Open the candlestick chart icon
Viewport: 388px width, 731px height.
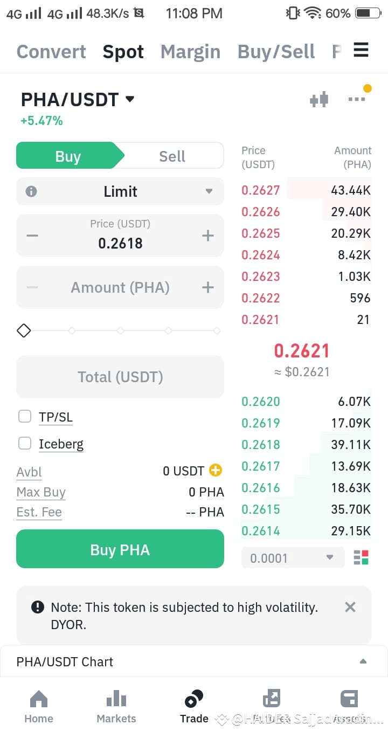coord(319,99)
